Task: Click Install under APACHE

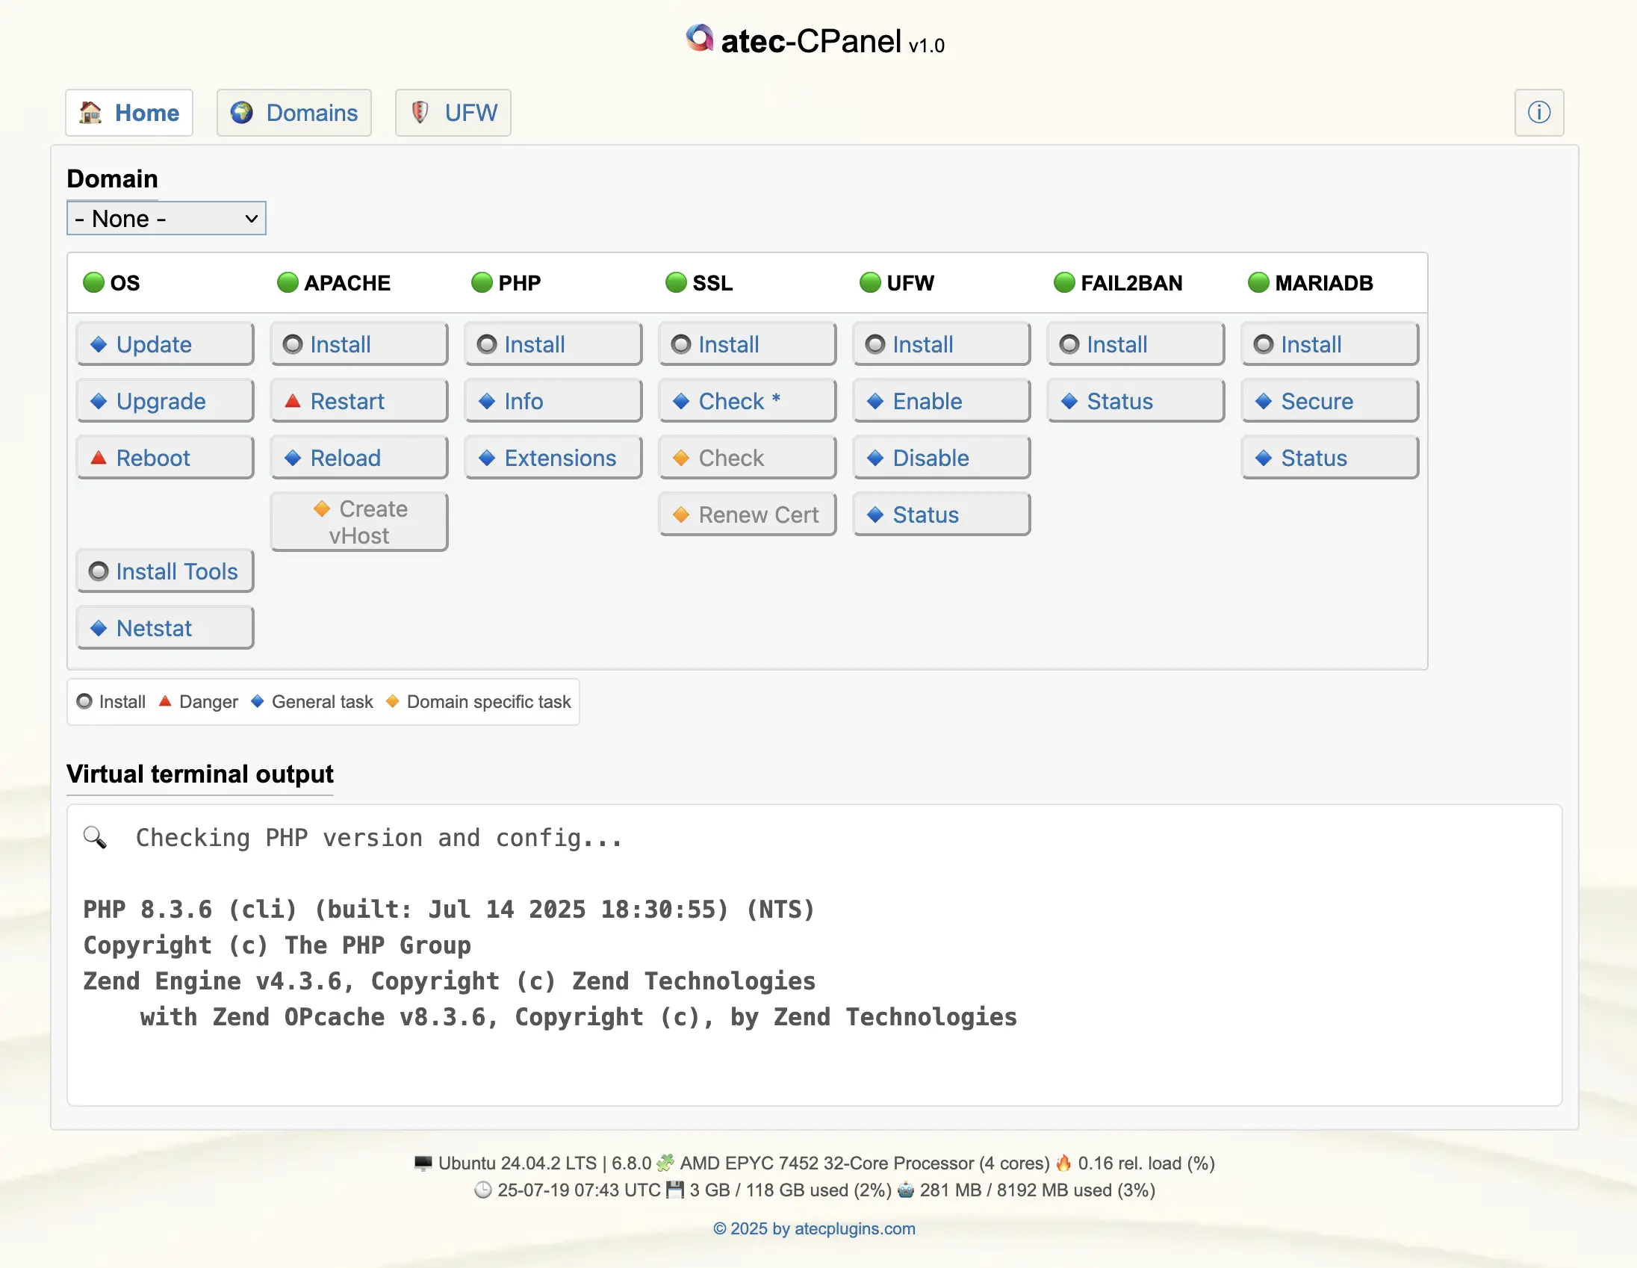Action: tap(359, 344)
